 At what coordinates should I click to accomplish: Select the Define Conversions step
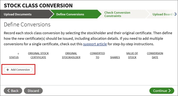click(x=70, y=14)
